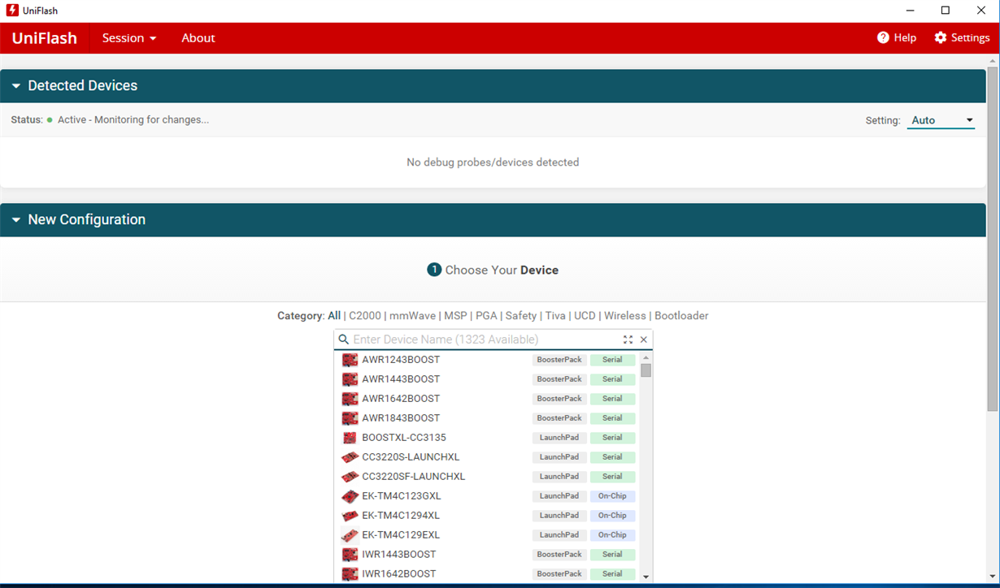Show Wireless category devices

point(625,315)
